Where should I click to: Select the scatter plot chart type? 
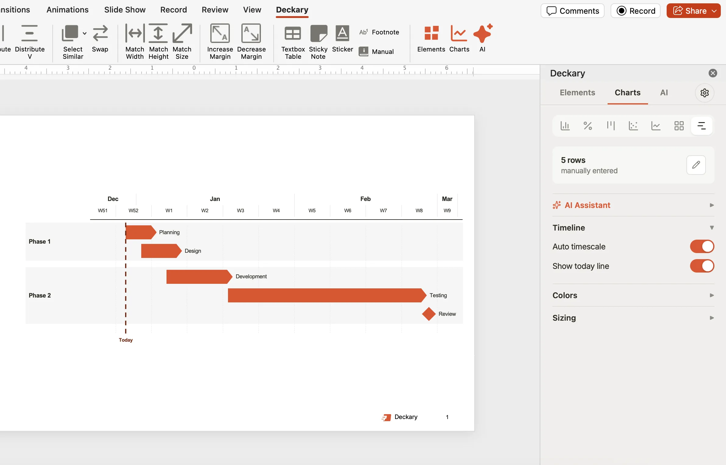pyautogui.click(x=633, y=125)
